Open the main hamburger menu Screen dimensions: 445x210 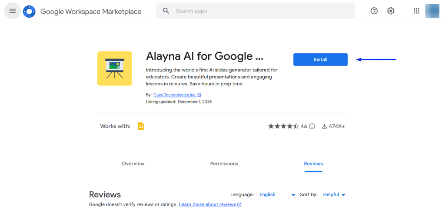click(12, 11)
